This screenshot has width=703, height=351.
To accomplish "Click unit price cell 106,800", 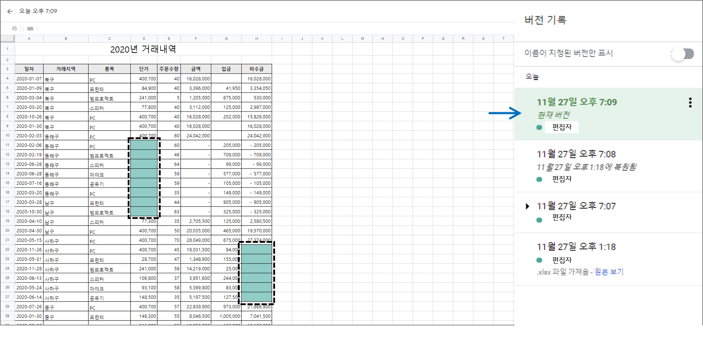I will click(x=144, y=278).
